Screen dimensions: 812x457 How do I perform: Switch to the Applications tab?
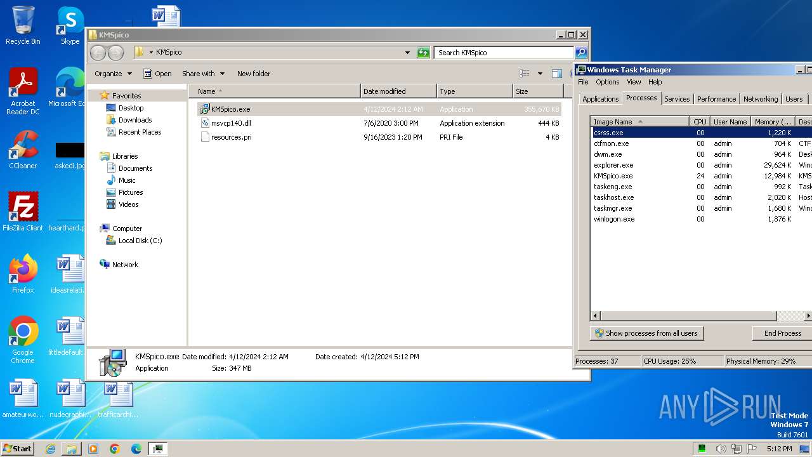click(600, 99)
